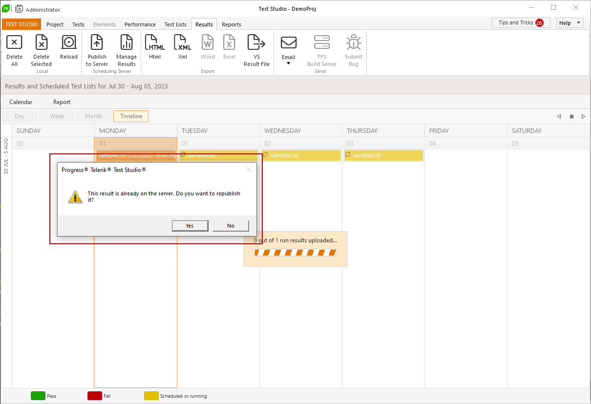Go to next timeline period

[583, 116]
